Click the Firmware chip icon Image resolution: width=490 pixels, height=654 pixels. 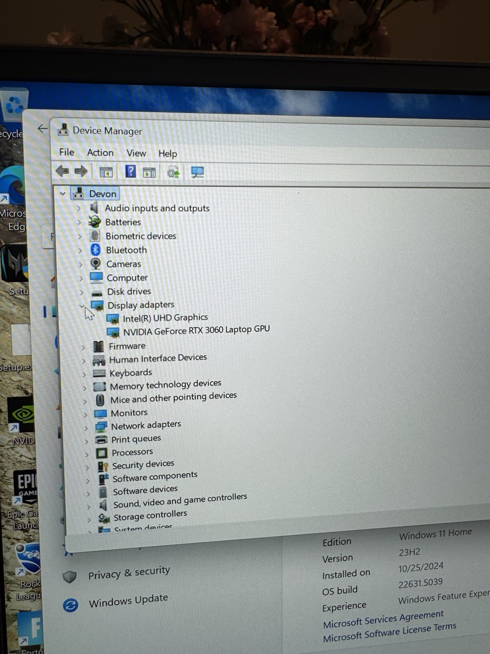[98, 346]
